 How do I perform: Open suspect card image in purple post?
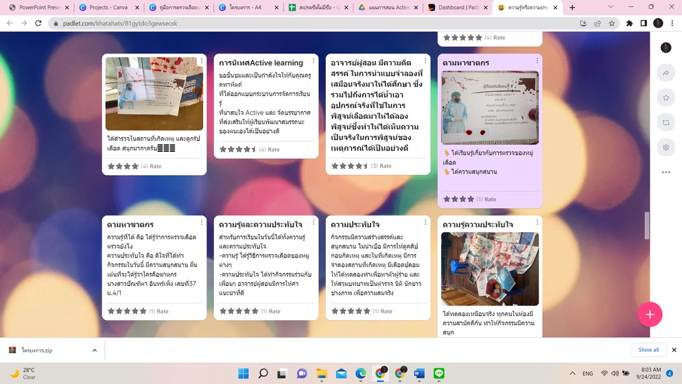point(490,108)
